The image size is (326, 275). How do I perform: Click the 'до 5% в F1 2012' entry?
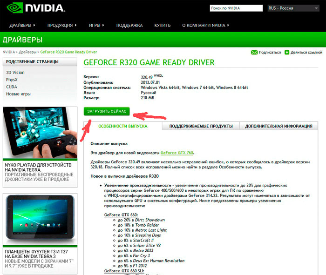pyautogui.click(x=132, y=266)
